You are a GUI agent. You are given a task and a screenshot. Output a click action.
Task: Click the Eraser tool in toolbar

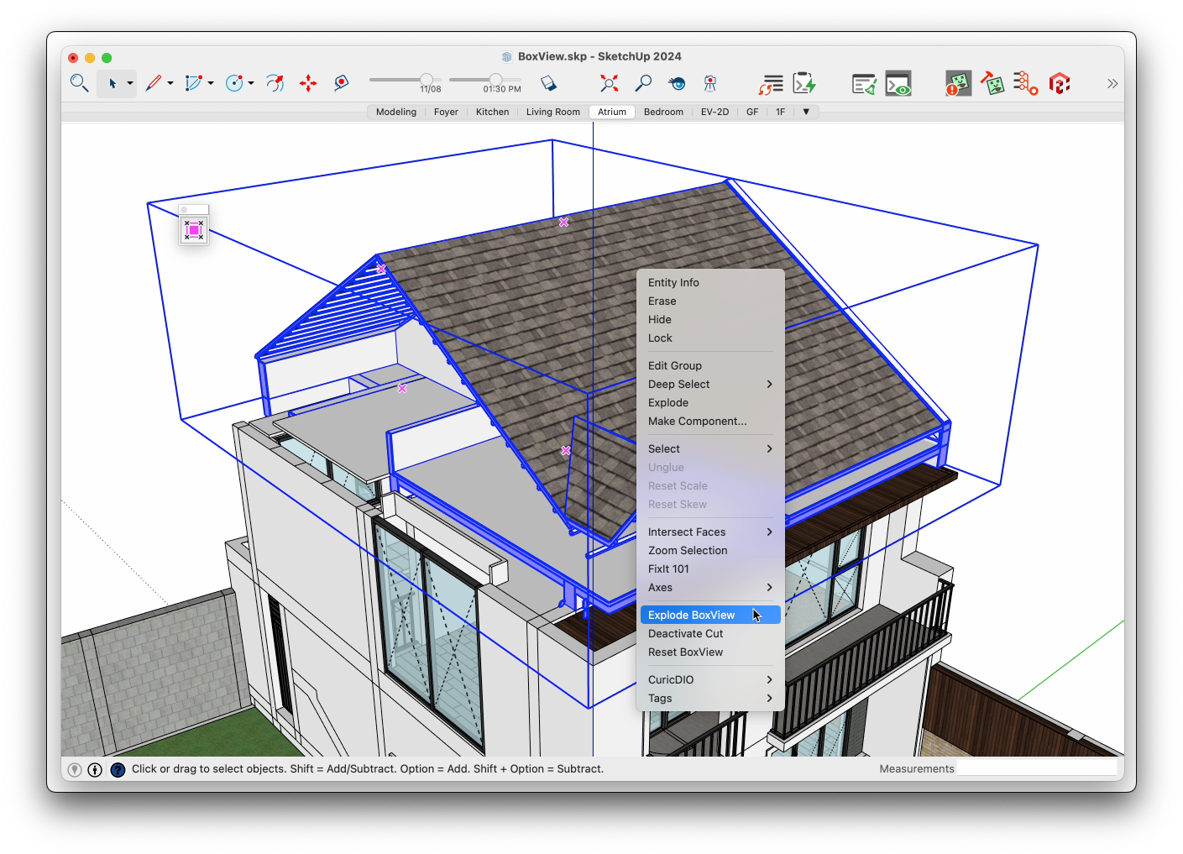point(548,83)
